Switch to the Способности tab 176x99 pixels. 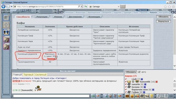click(23, 17)
